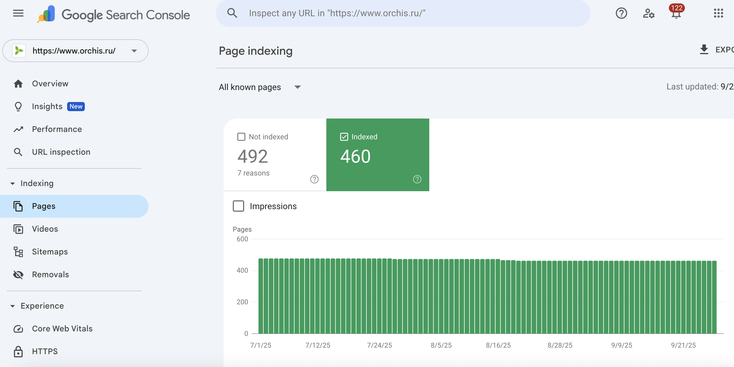Open the hamburger main menu icon
Screen dimensions: 734x367
[x=18, y=13]
